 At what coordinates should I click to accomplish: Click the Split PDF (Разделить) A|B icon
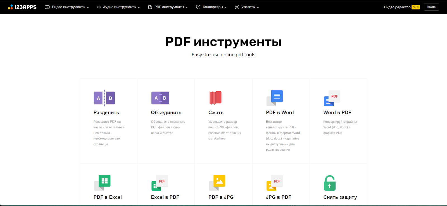[x=104, y=98]
